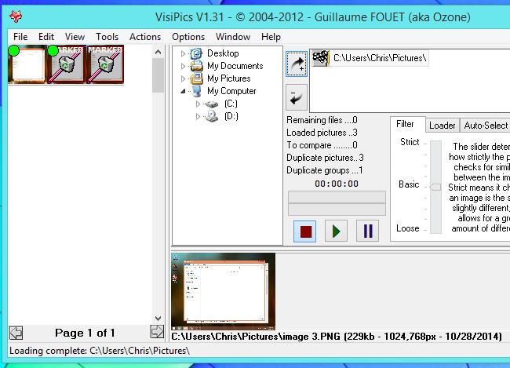510x368 pixels.
Task: Click the large image preview
Action: (x=224, y=292)
